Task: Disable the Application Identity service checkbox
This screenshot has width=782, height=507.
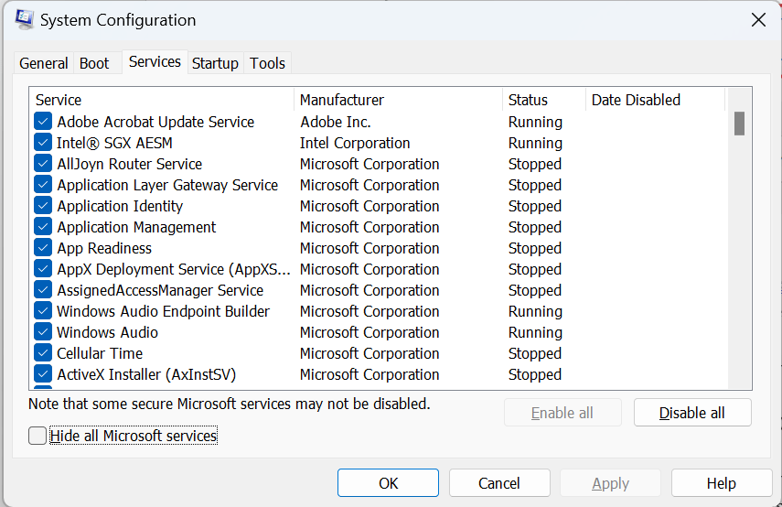Action: click(43, 206)
